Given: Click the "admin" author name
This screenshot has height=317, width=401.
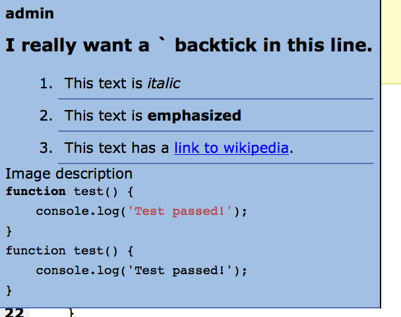Looking at the screenshot, I should (30, 13).
